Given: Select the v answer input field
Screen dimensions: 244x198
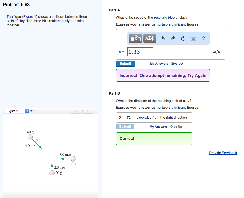Looking at the screenshot, I should pos(140,52).
